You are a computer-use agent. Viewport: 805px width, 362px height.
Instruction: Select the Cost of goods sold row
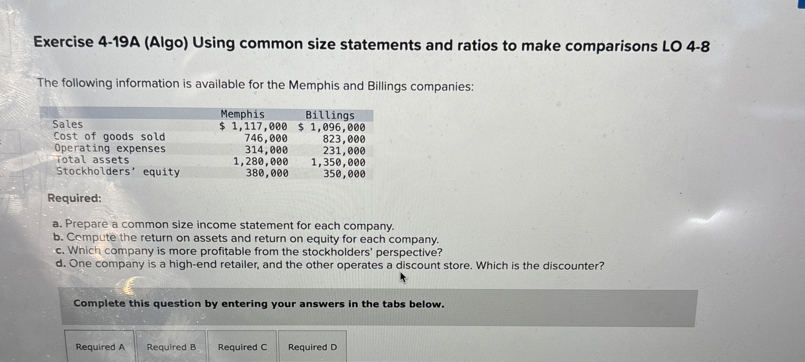109,137
